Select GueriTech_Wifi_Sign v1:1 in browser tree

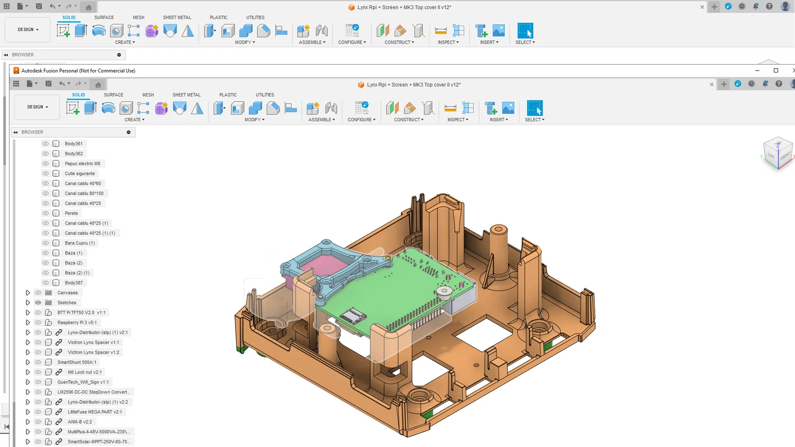[83, 382]
